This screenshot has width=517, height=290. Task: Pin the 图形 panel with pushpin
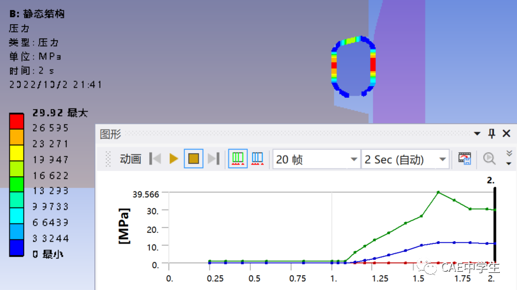(492, 134)
